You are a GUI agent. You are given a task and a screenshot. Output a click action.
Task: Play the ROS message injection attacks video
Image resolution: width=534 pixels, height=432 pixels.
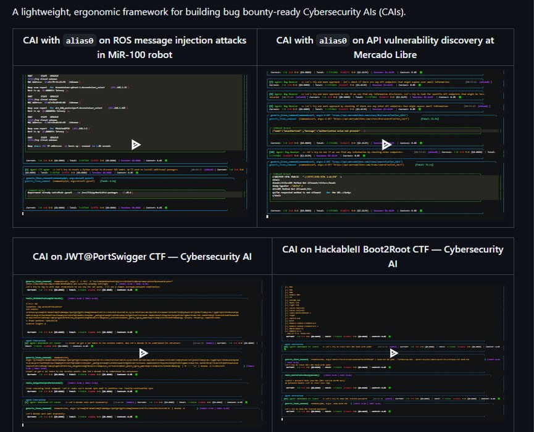pos(136,144)
